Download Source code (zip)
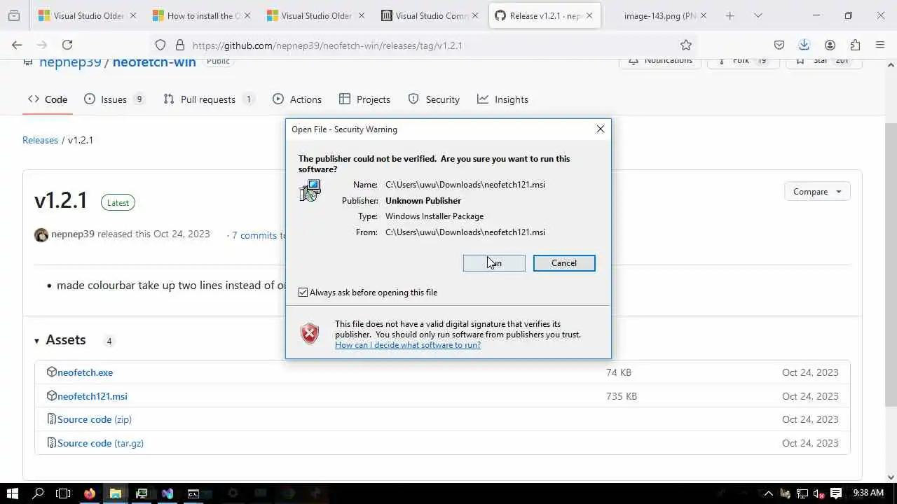The width and height of the screenshot is (897, 504). pyautogui.click(x=95, y=419)
